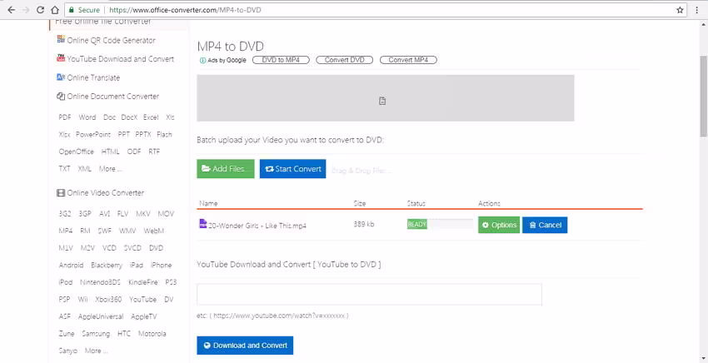Select PowerPoint converter link

pos(93,135)
